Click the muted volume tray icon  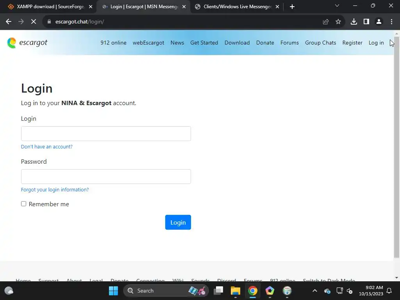coord(350,291)
